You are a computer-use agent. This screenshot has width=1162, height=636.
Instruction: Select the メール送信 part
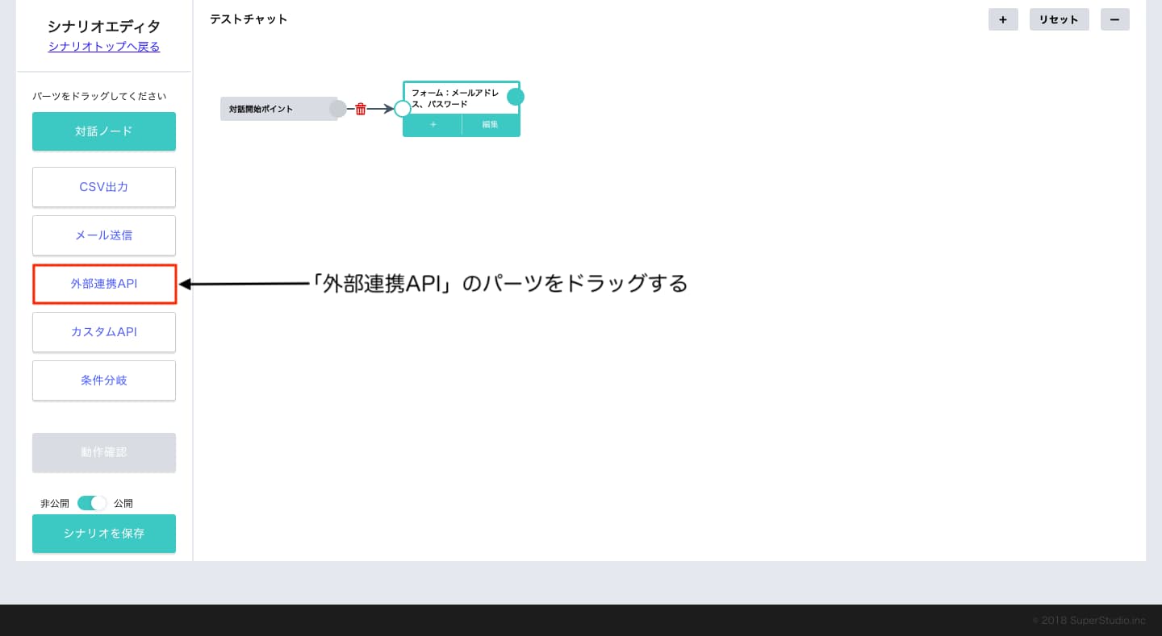point(103,235)
